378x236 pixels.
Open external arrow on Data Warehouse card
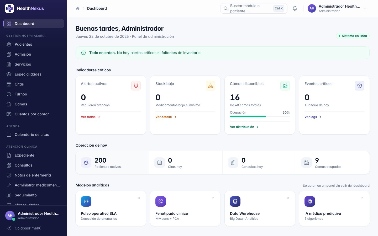click(288, 198)
